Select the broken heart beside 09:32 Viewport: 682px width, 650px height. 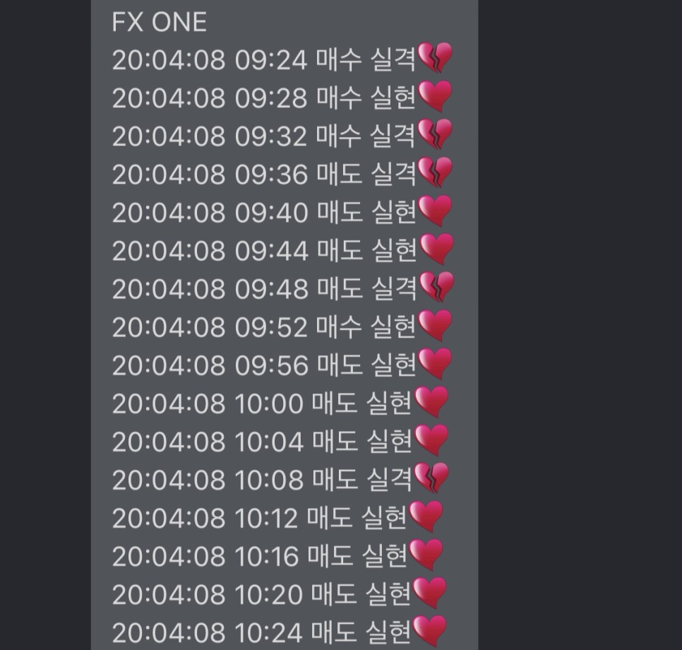coord(434,134)
